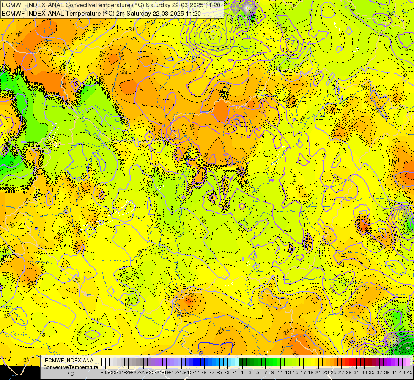Click the 45 legend scale label
414x380 pixels.
(410, 372)
